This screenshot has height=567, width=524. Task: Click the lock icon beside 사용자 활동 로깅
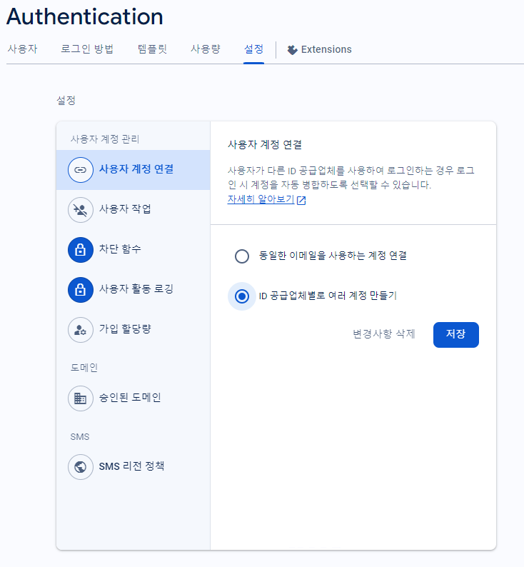point(80,290)
